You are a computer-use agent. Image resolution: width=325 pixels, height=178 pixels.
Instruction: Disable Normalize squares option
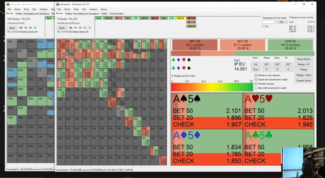point(256,84)
